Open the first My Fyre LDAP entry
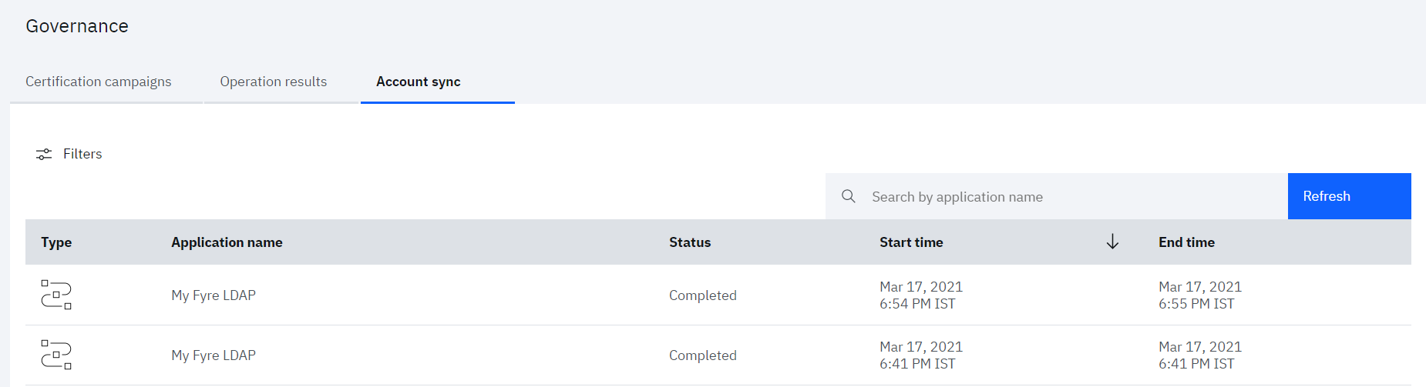Image resolution: width=1426 pixels, height=387 pixels. coord(214,295)
